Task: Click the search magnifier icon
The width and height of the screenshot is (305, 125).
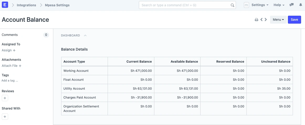Action: 232,5
